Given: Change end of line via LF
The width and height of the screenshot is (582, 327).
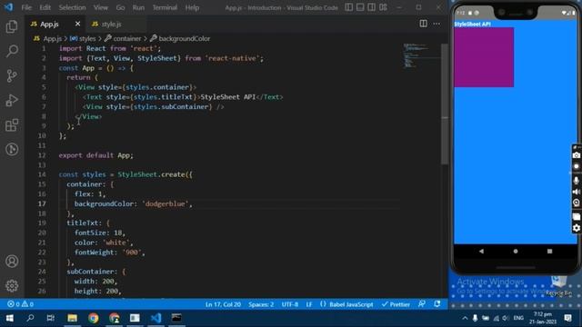Looking at the screenshot, I should coord(309,304).
